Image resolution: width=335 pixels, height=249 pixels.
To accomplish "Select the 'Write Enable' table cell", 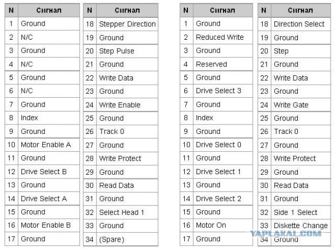I will [x=120, y=105].
